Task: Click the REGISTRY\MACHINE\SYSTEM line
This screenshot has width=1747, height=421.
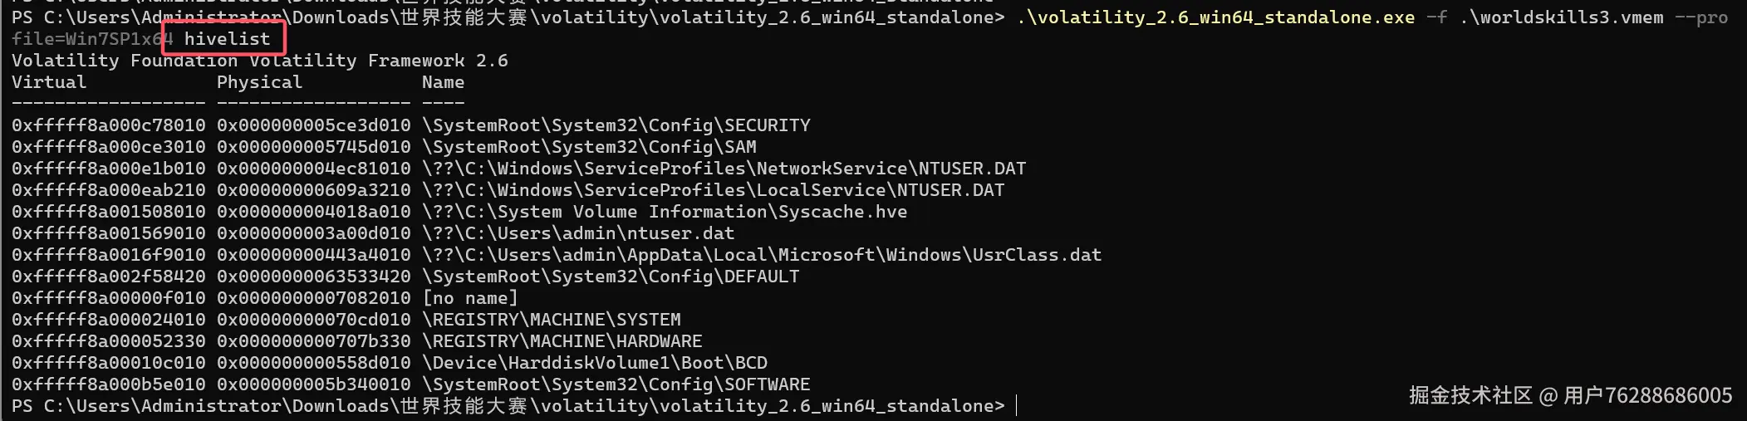Action: tap(346, 320)
